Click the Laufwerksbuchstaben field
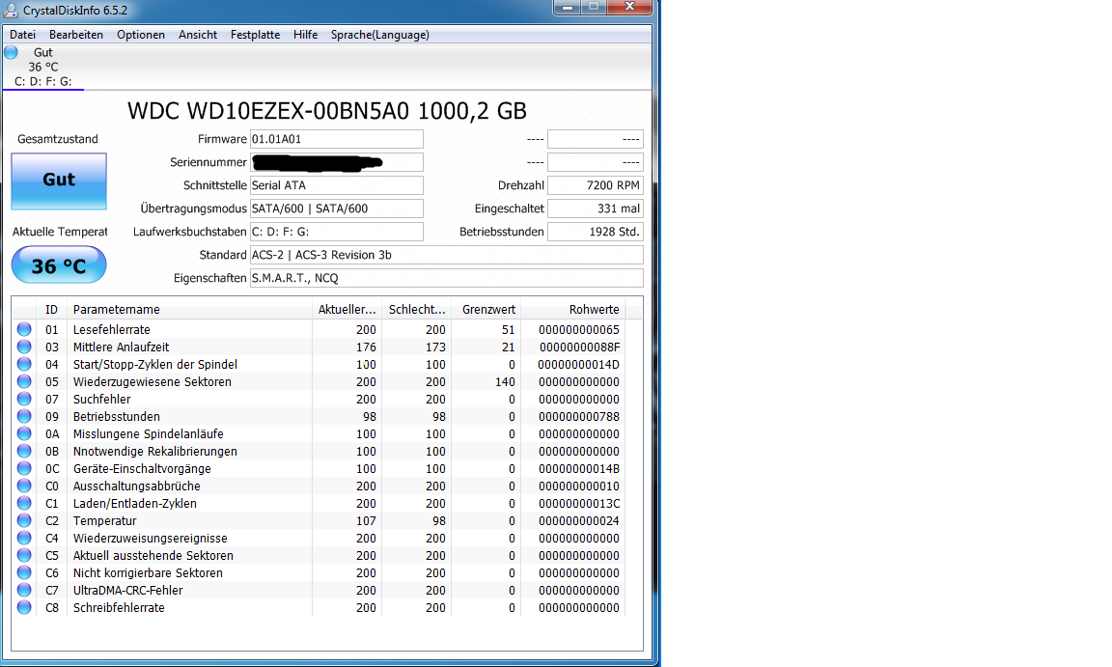The image size is (1112, 667). pyautogui.click(x=337, y=232)
